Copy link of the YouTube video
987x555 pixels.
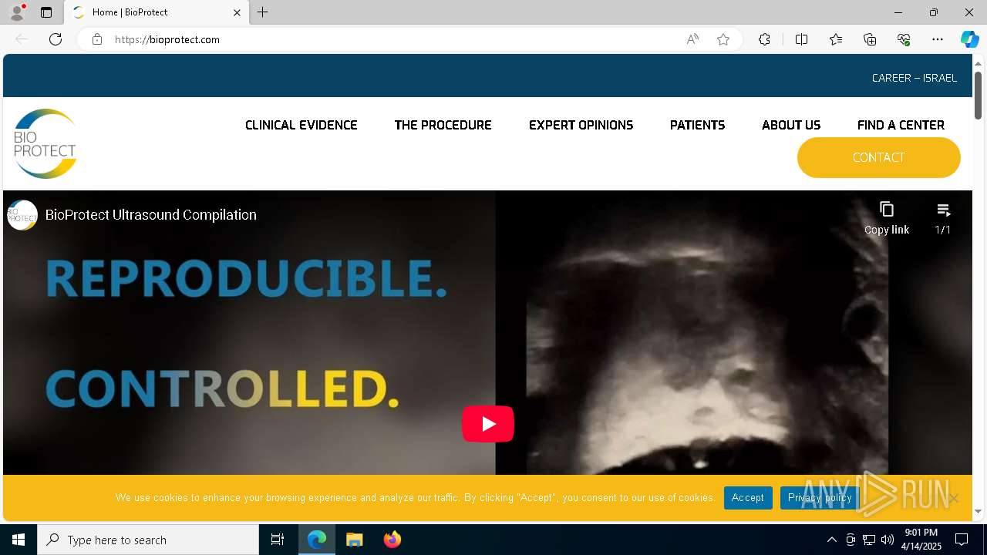click(887, 218)
